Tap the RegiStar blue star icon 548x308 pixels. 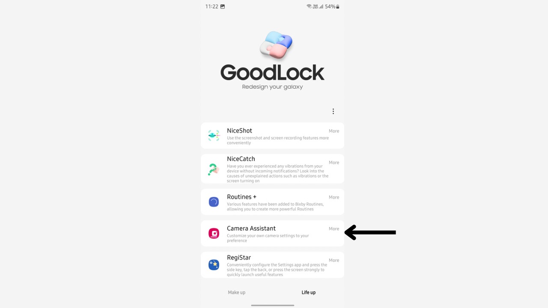[x=214, y=265]
